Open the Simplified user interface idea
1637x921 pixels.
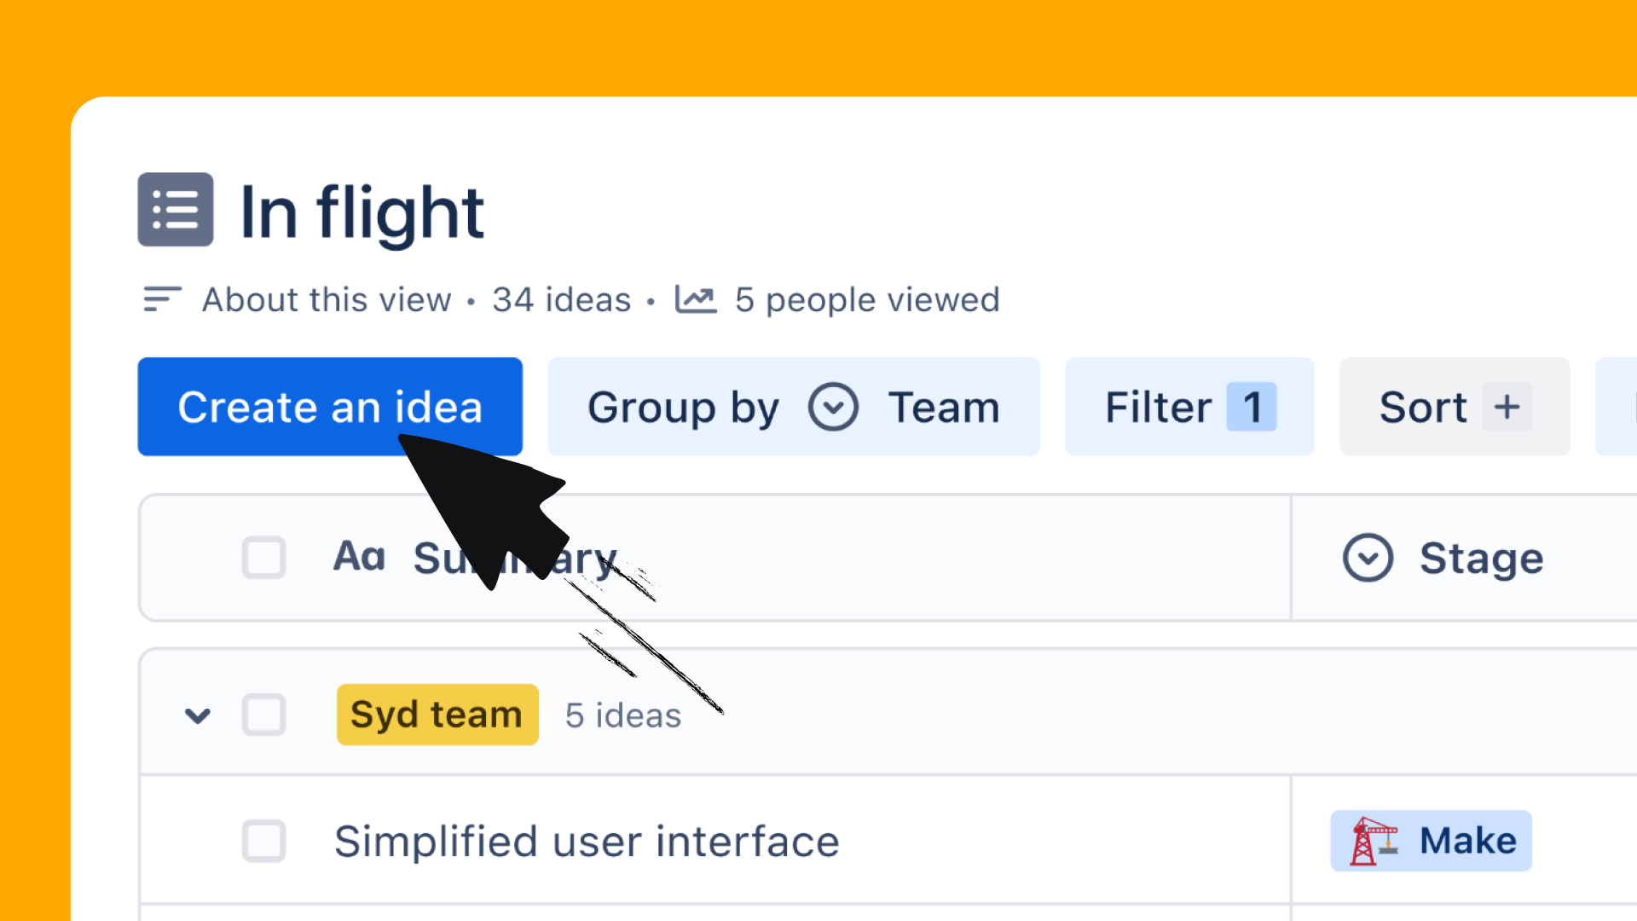(x=587, y=842)
